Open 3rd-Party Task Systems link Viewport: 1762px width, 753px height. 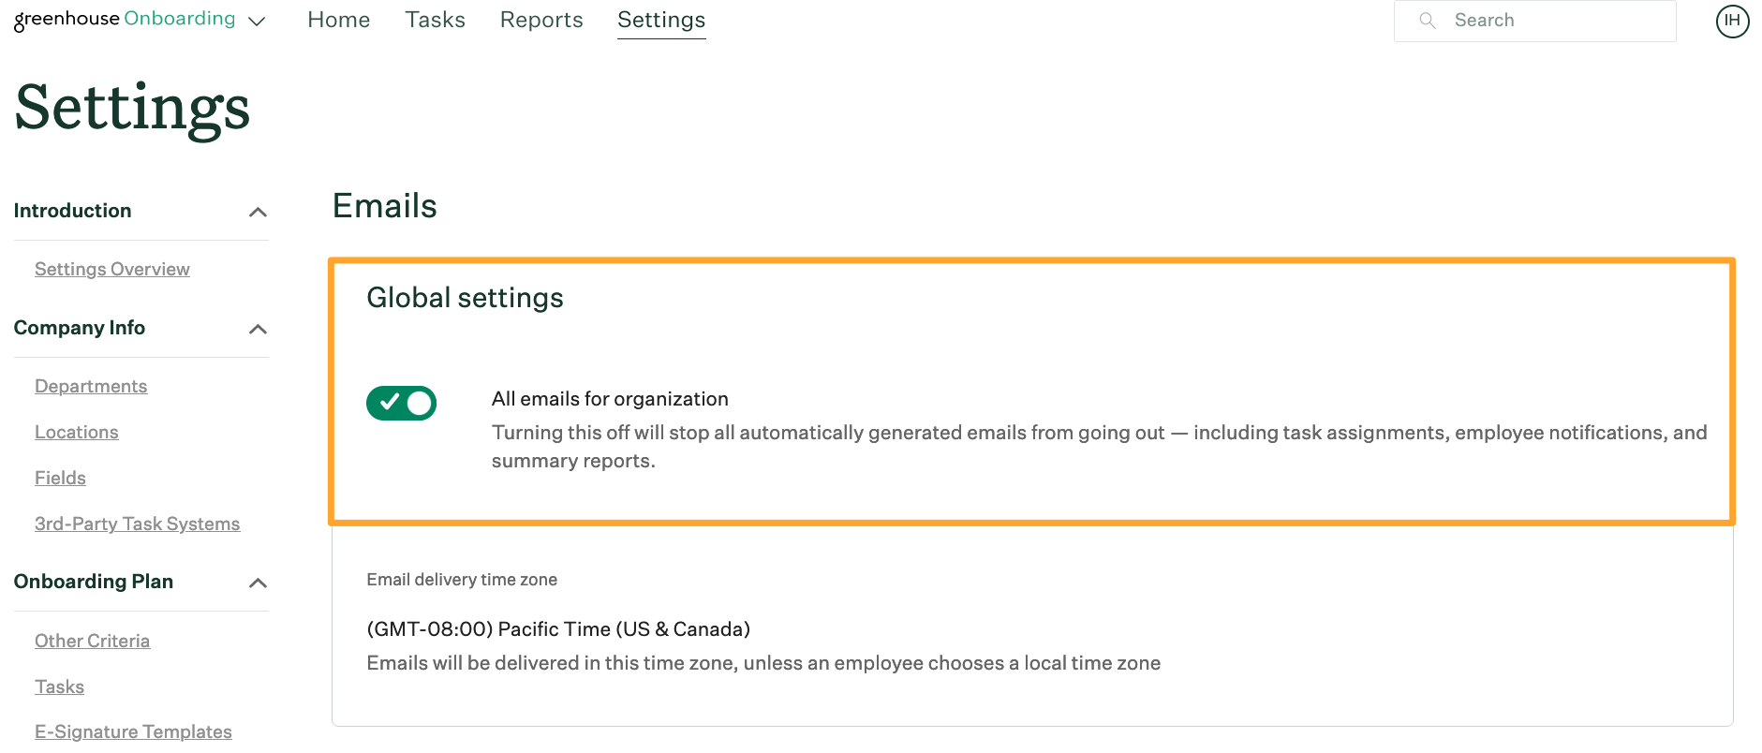[138, 524]
